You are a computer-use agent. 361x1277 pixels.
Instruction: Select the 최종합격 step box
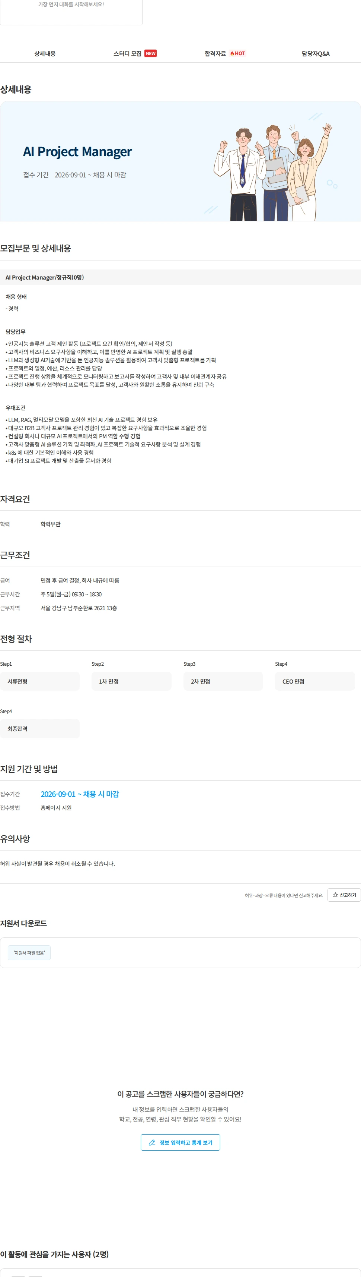coord(39,729)
